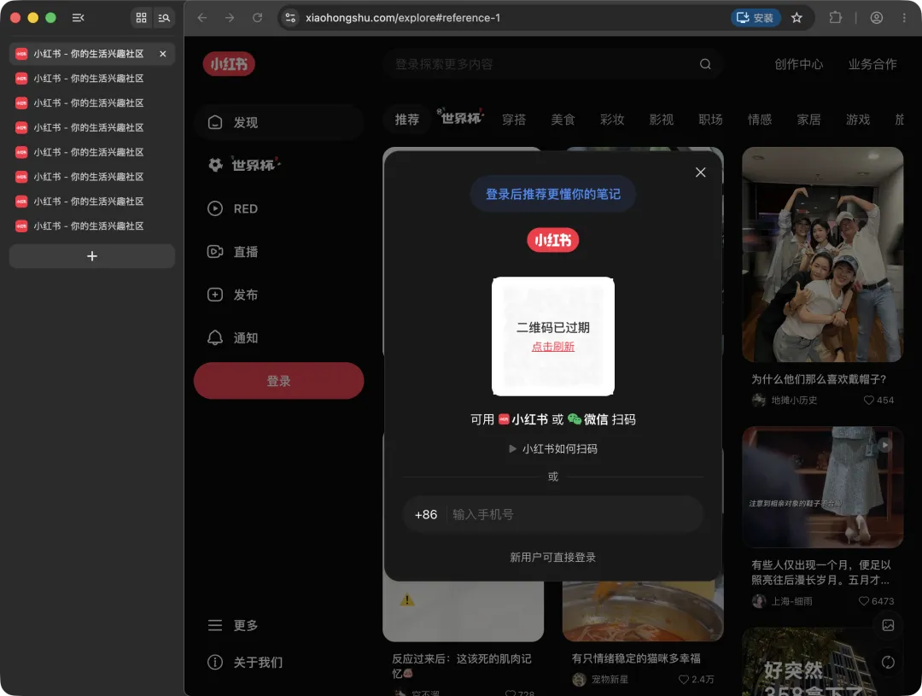Screen dimensions: 922x696
Task: Open author 地摊小历史 profile
Action: coord(785,400)
